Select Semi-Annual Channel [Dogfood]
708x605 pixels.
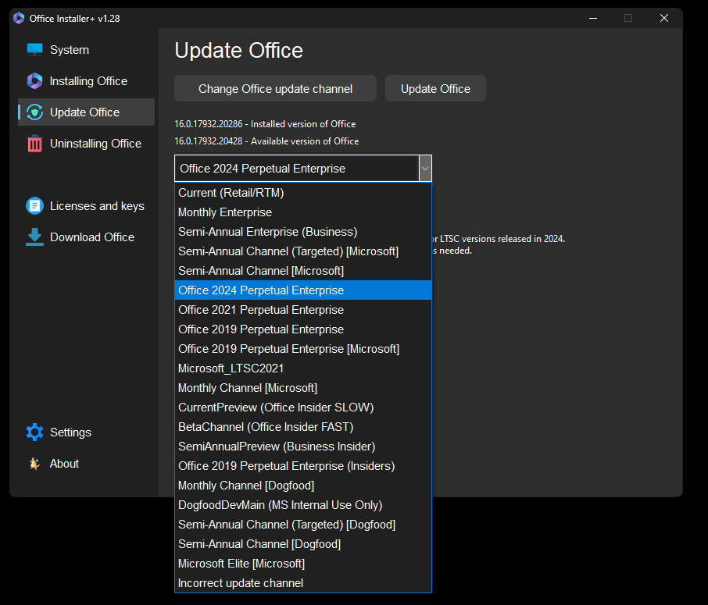coord(303,544)
